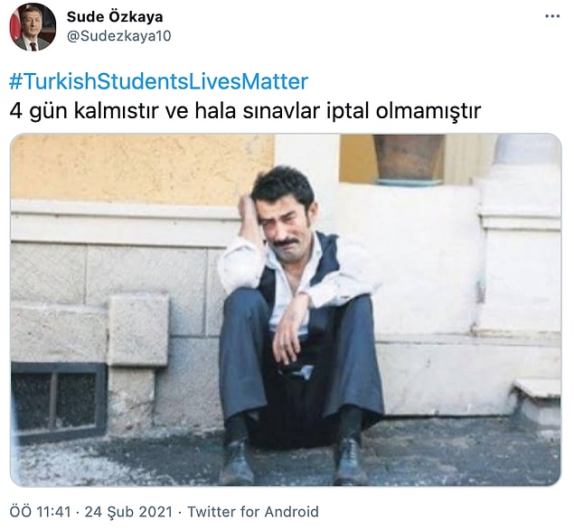
Task: Open the three-dot more options menu
Action: click(552, 16)
